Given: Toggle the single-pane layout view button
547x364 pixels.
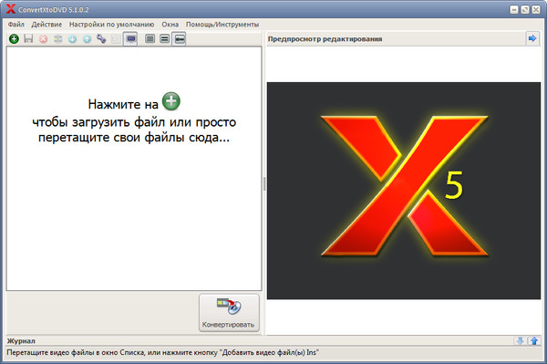Looking at the screenshot, I should click(x=150, y=38).
